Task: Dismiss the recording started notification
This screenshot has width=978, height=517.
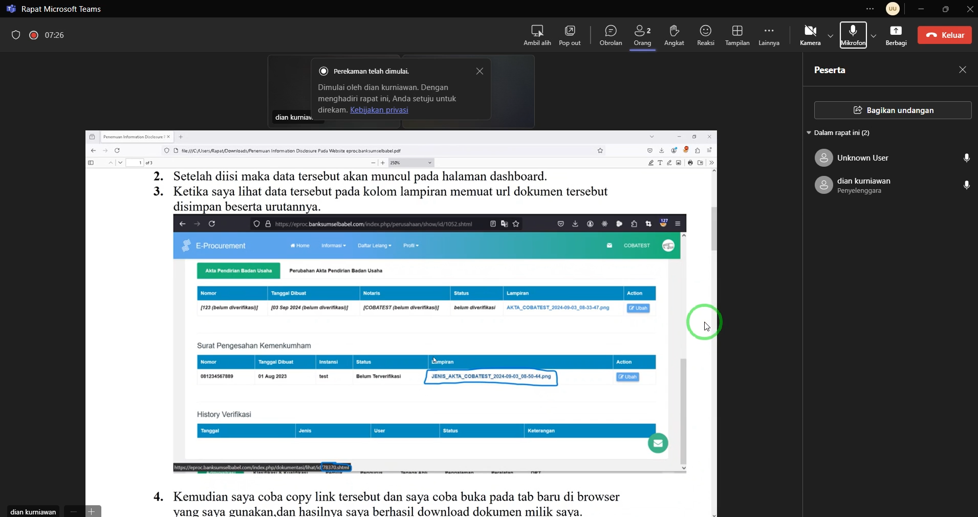Action: tap(480, 72)
